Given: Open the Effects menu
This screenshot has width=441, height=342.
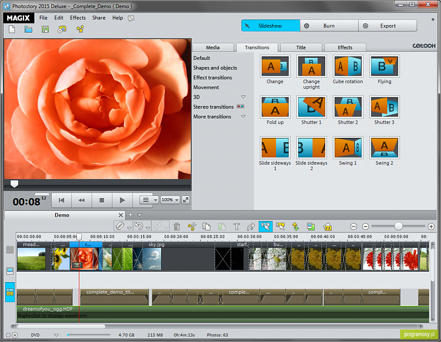Looking at the screenshot, I should click(78, 18).
